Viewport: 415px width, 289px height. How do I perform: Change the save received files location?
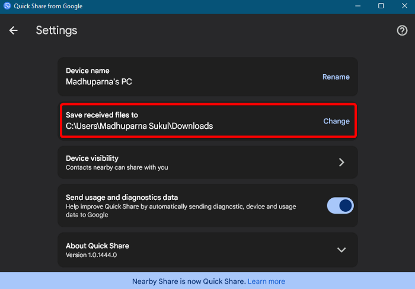click(336, 121)
